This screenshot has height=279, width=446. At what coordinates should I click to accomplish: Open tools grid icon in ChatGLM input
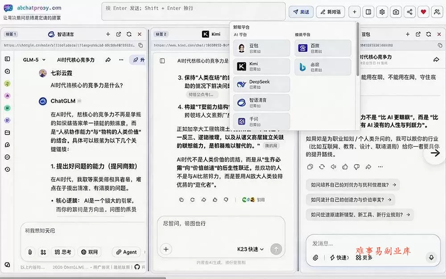43,252
